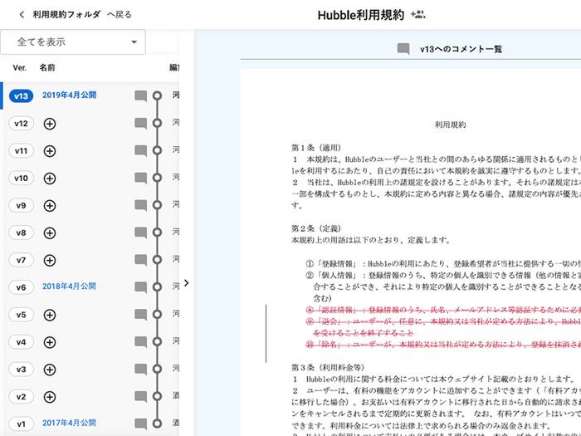581x436 pixels.
Task: Open comments for version v11
Action: click(x=141, y=151)
